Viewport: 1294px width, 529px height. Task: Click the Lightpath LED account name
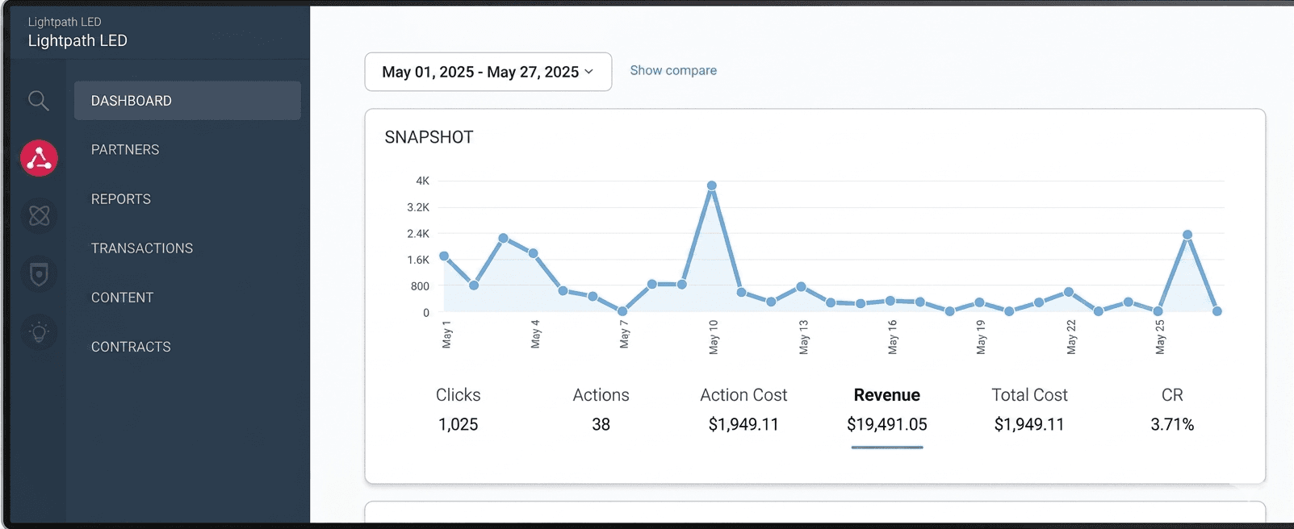point(77,41)
